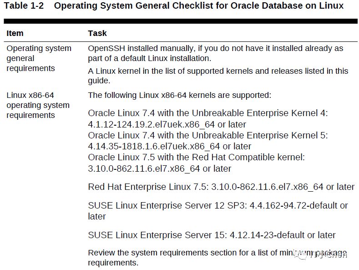Select the Operating system general requirements cell

click(x=39, y=58)
